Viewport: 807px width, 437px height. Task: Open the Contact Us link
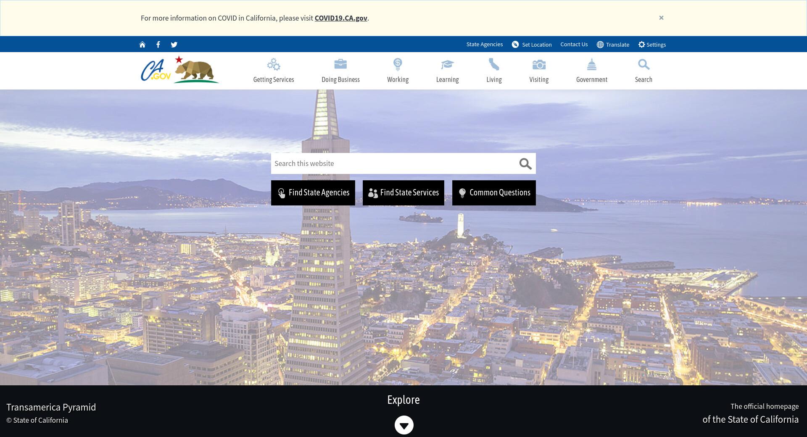click(x=574, y=44)
